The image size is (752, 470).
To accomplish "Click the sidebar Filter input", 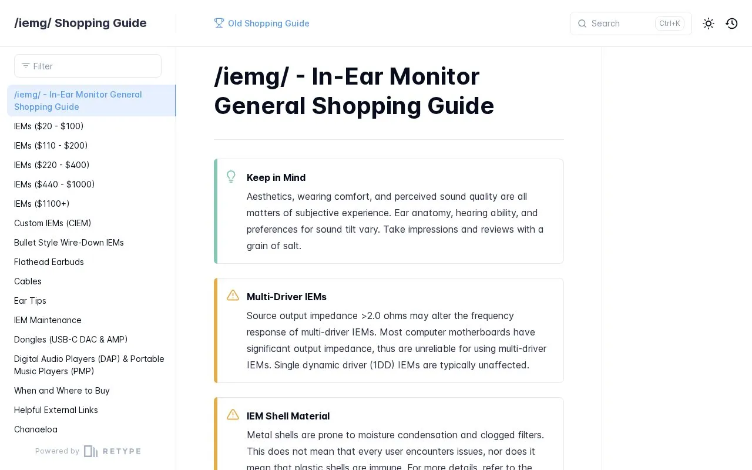I will click(88, 66).
